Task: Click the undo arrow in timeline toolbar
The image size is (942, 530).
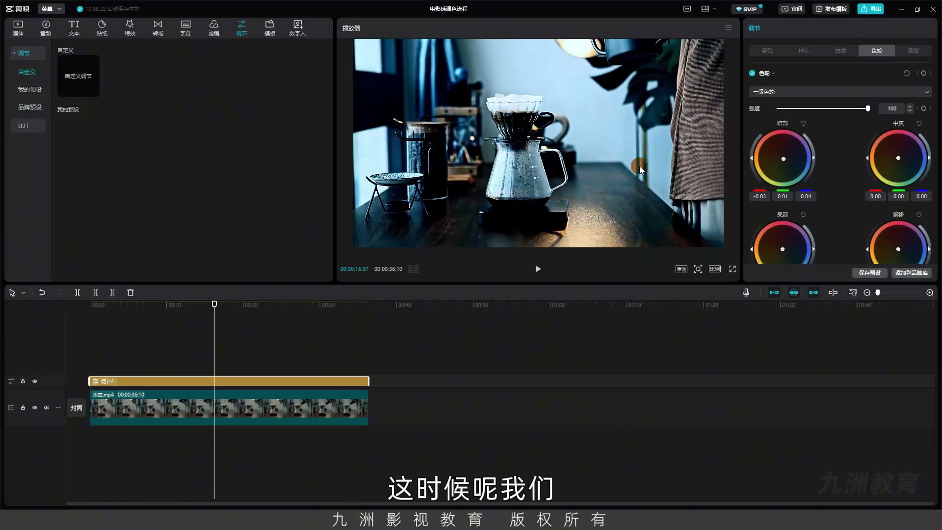Action: pyautogui.click(x=42, y=292)
